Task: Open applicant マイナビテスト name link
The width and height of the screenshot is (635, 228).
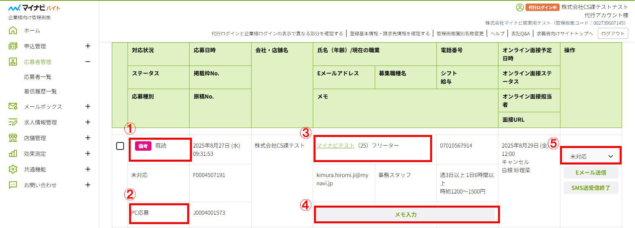Action: (x=336, y=146)
